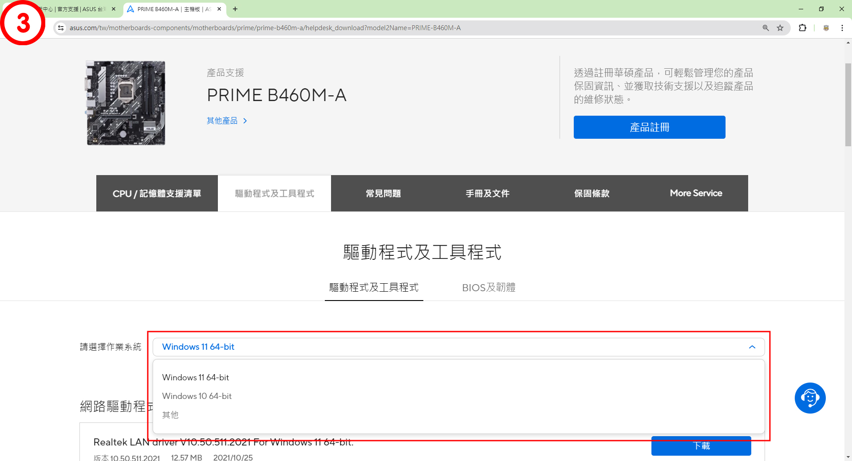
Task: Open a new browser tab with plus icon
Action: tap(235, 9)
